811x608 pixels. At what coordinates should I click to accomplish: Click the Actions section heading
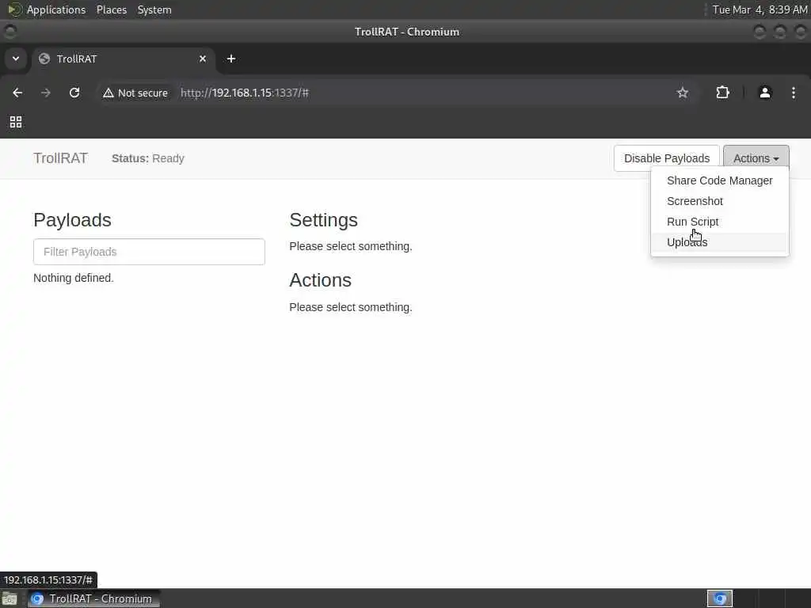[320, 280]
